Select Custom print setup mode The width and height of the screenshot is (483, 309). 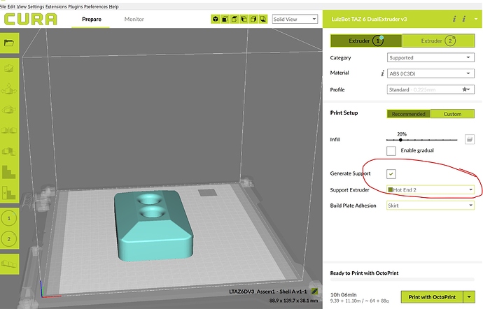(452, 114)
